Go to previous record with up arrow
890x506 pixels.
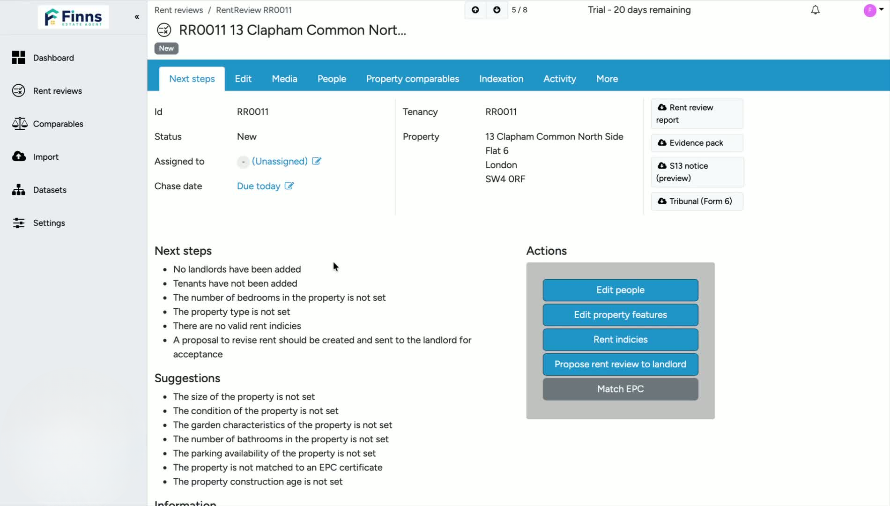click(475, 10)
